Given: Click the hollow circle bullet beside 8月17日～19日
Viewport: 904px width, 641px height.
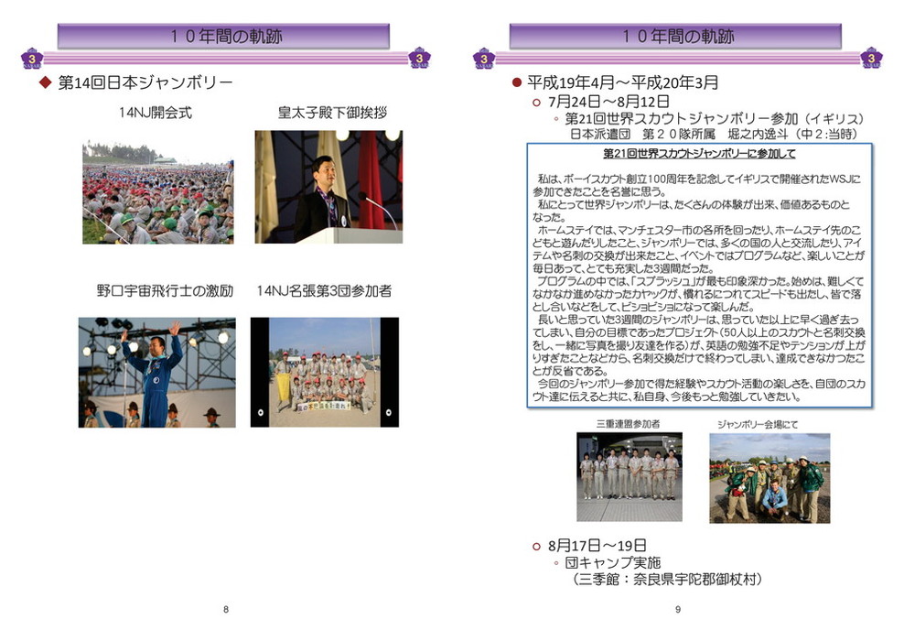Looking at the screenshot, I should 537,546.
